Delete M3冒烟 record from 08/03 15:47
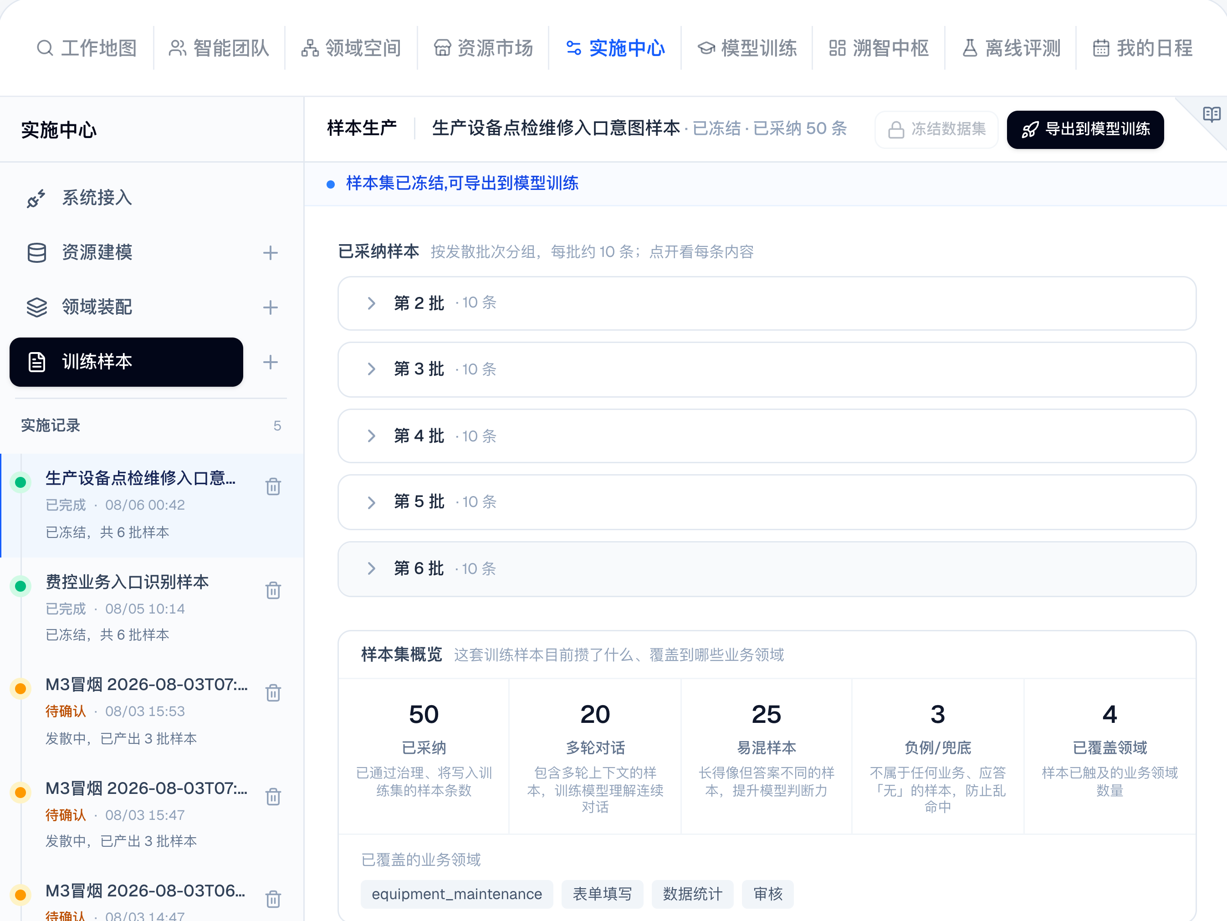This screenshot has width=1227, height=921. (273, 796)
